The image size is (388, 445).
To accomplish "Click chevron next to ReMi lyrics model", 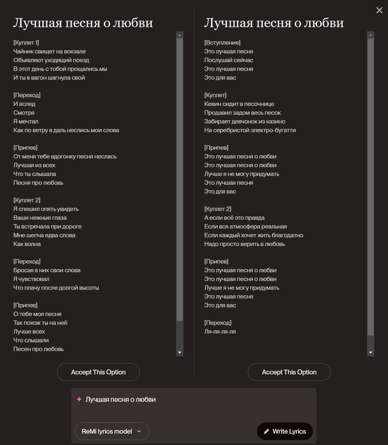I will [x=139, y=431].
